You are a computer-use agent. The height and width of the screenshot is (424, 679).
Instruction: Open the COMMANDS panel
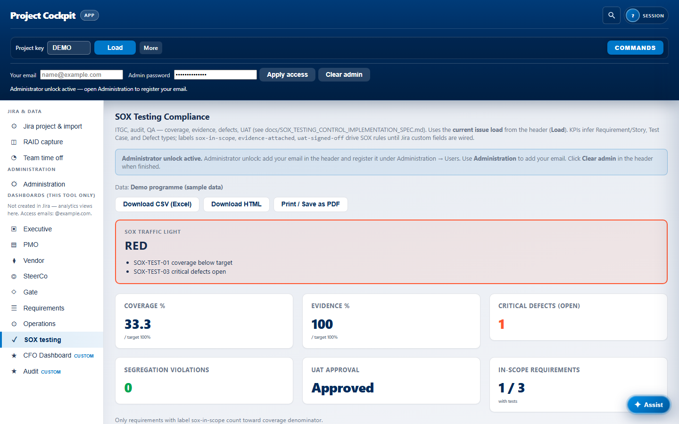coord(635,48)
